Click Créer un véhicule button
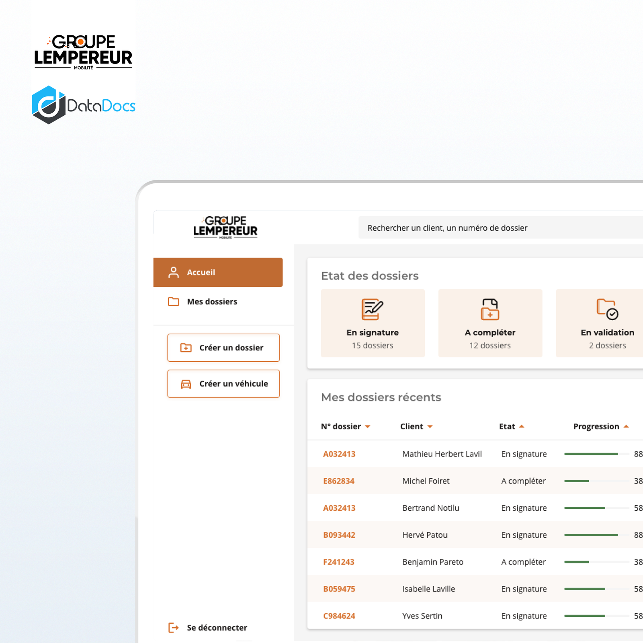643x643 pixels. [223, 384]
